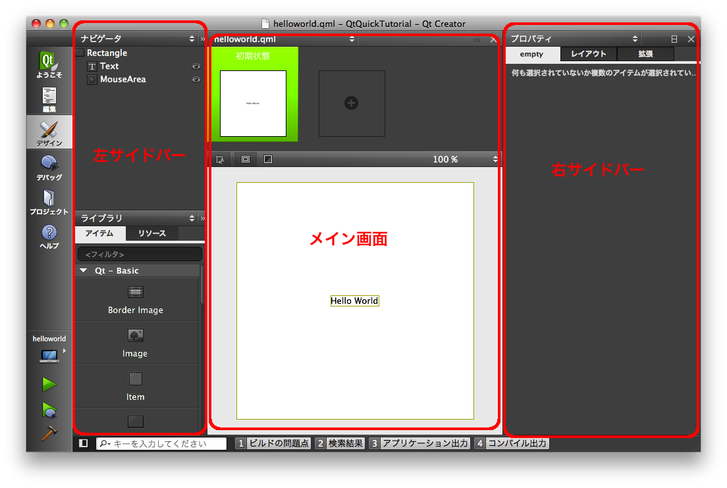Run the helloworld project with green play button
Viewport: 727px width, 488px height.
[x=49, y=384]
